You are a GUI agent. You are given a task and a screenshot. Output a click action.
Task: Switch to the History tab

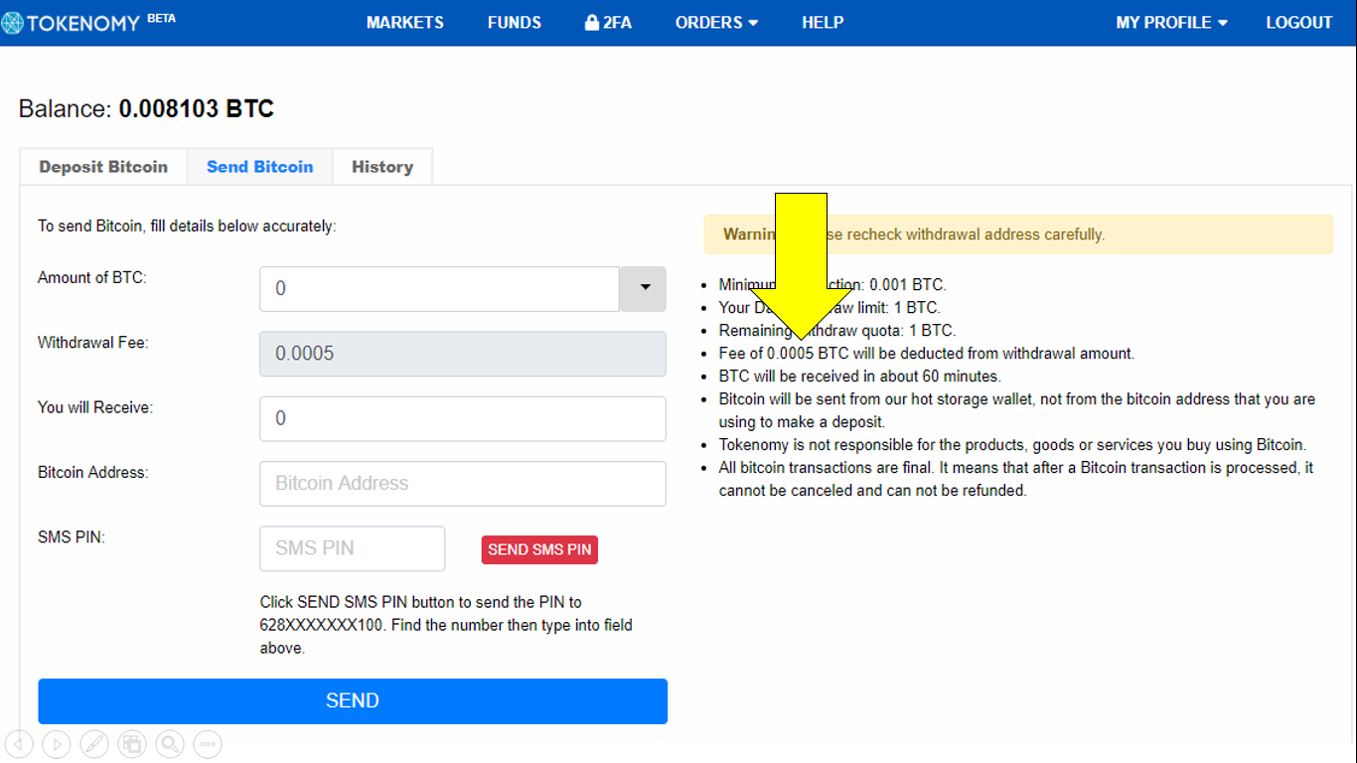click(382, 167)
